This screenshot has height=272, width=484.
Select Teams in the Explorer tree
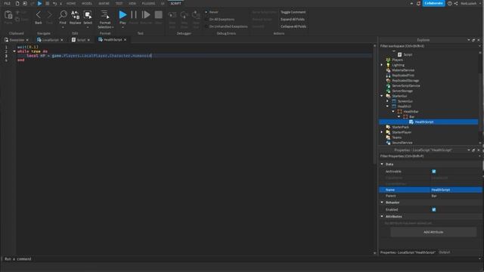pos(396,138)
